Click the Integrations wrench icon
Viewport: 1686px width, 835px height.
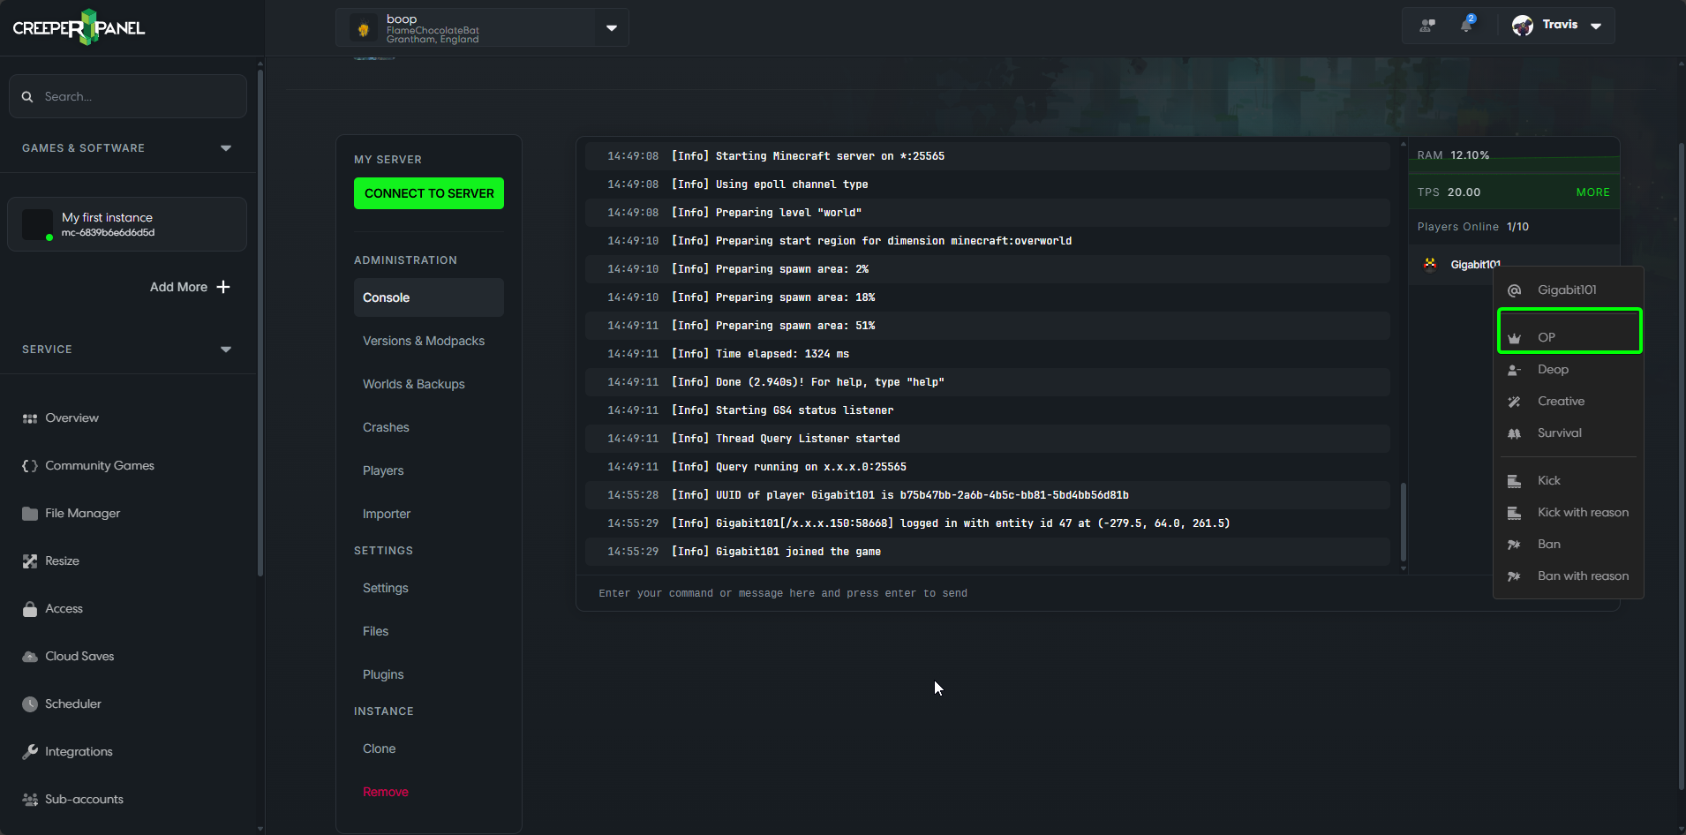(x=29, y=751)
